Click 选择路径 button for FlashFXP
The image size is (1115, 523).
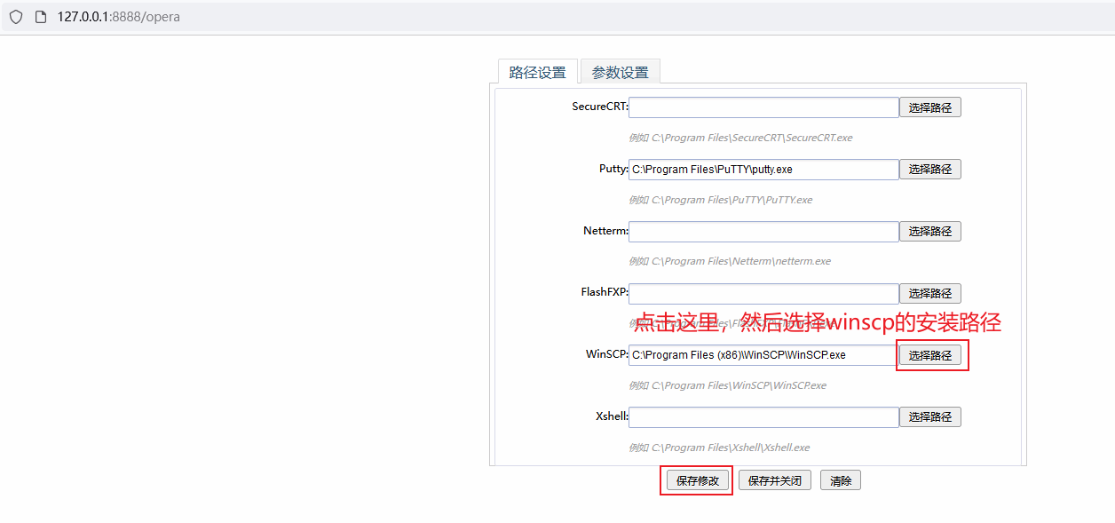(929, 294)
